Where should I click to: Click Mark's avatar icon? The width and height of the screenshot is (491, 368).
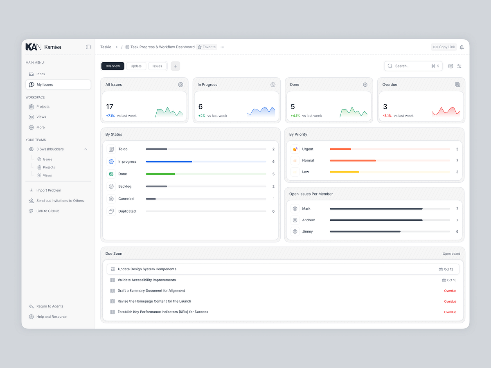(x=295, y=209)
